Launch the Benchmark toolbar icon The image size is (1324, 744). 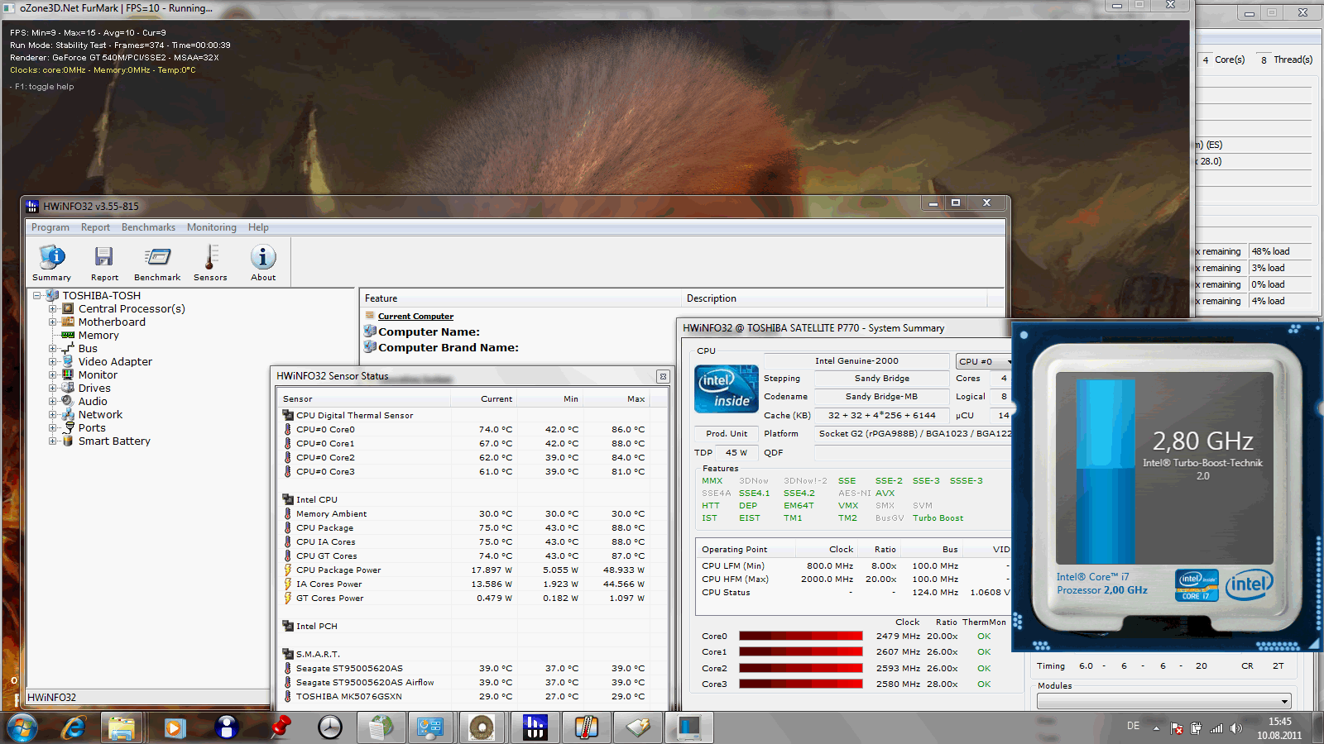point(157,264)
